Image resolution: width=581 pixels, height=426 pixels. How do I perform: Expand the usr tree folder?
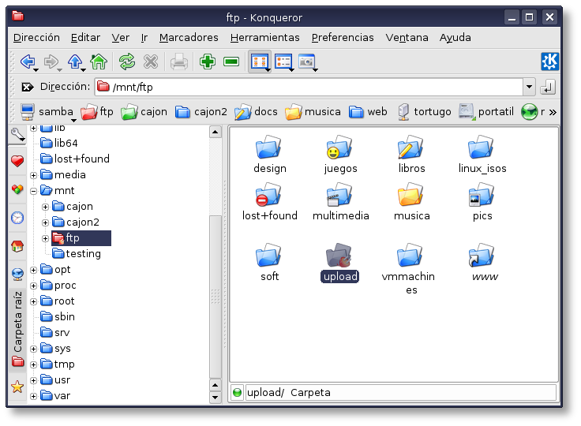[x=34, y=380]
